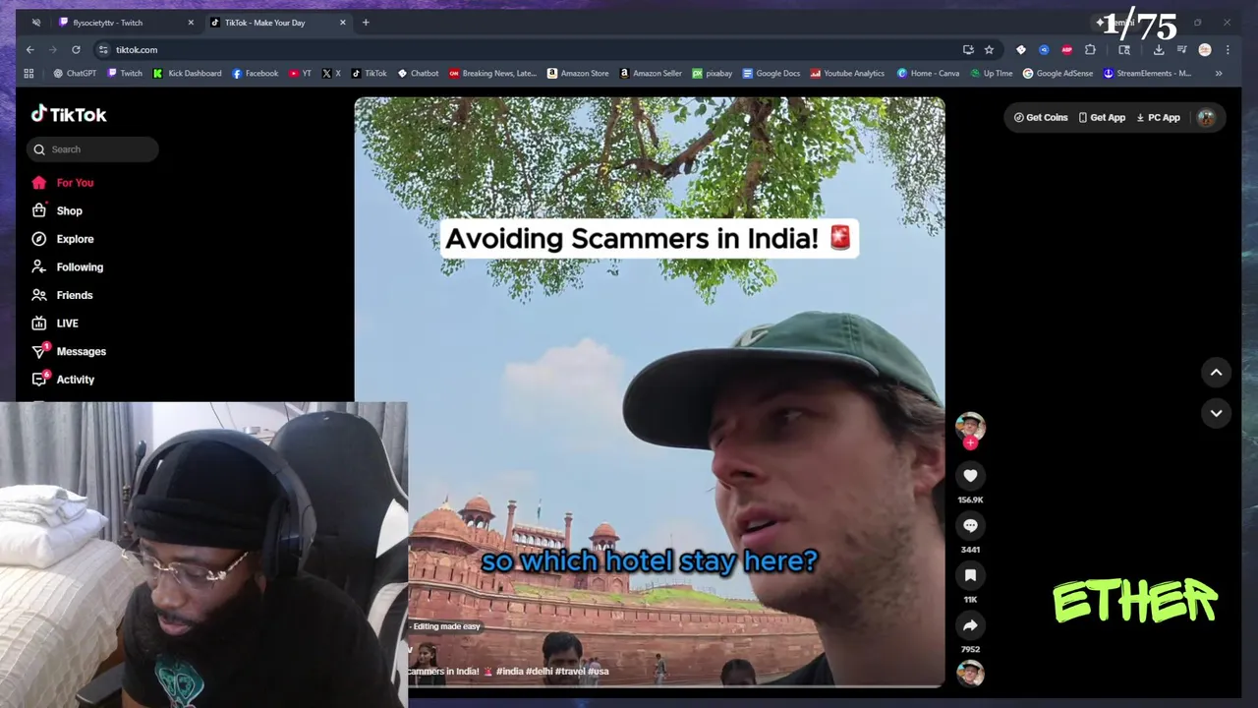
Task: Open the ChatGPT bookmark
Action: click(75, 74)
